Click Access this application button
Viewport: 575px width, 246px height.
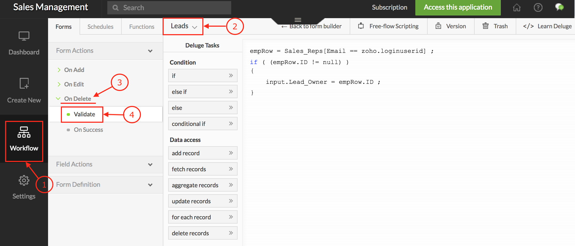[x=458, y=7]
